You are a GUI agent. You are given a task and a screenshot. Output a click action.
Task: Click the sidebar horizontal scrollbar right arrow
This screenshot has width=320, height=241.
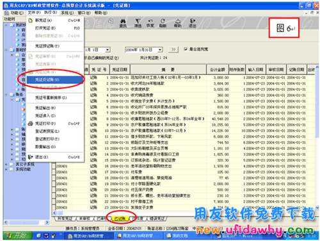pos(47,222)
